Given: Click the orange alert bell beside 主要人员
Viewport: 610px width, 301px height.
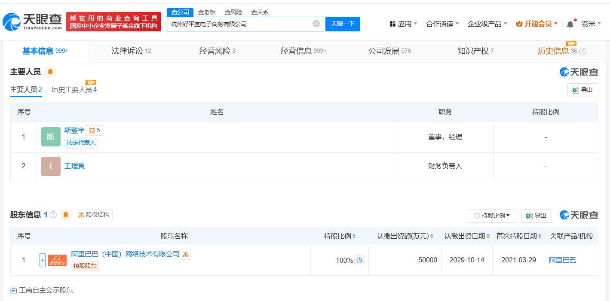Looking at the screenshot, I should point(50,72).
